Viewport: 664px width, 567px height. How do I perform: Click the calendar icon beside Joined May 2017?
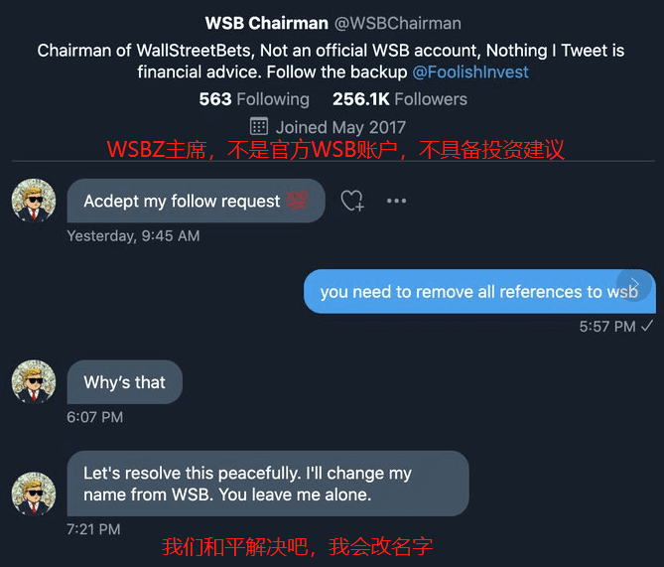pos(259,126)
